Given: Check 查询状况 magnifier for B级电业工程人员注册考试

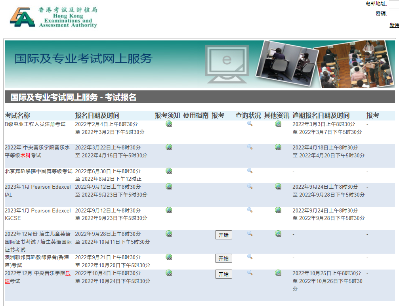Looking at the screenshot, I should [x=250, y=124].
